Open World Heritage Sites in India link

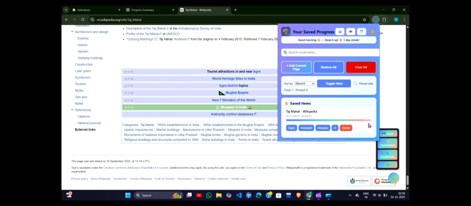(233, 79)
